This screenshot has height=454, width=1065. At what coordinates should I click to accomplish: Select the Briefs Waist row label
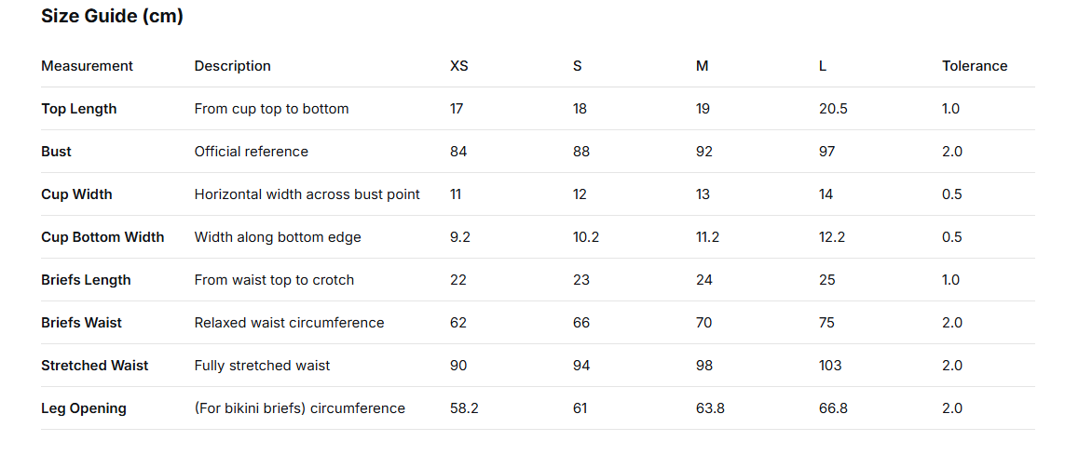click(81, 323)
